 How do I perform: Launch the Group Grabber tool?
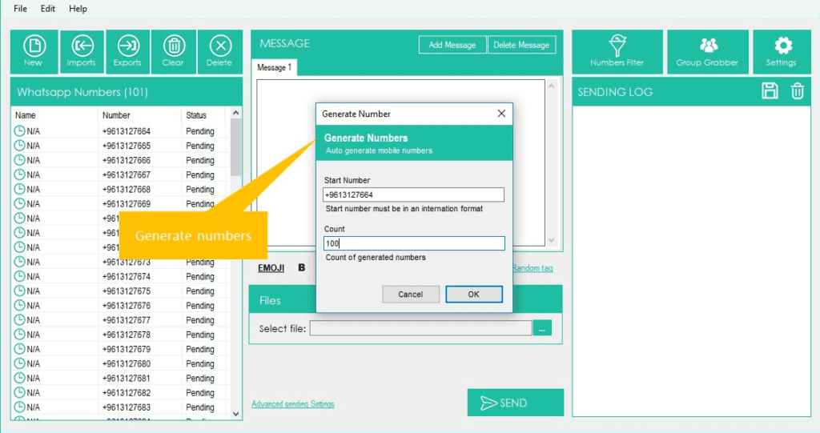707,51
